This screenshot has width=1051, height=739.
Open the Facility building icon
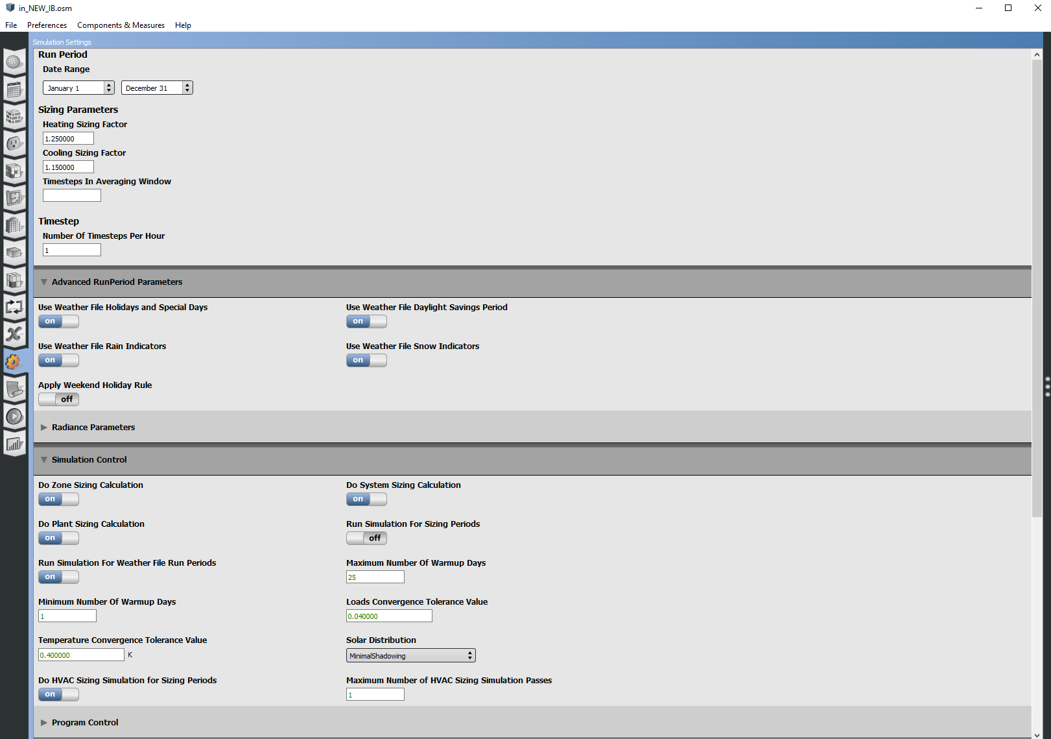pos(14,225)
